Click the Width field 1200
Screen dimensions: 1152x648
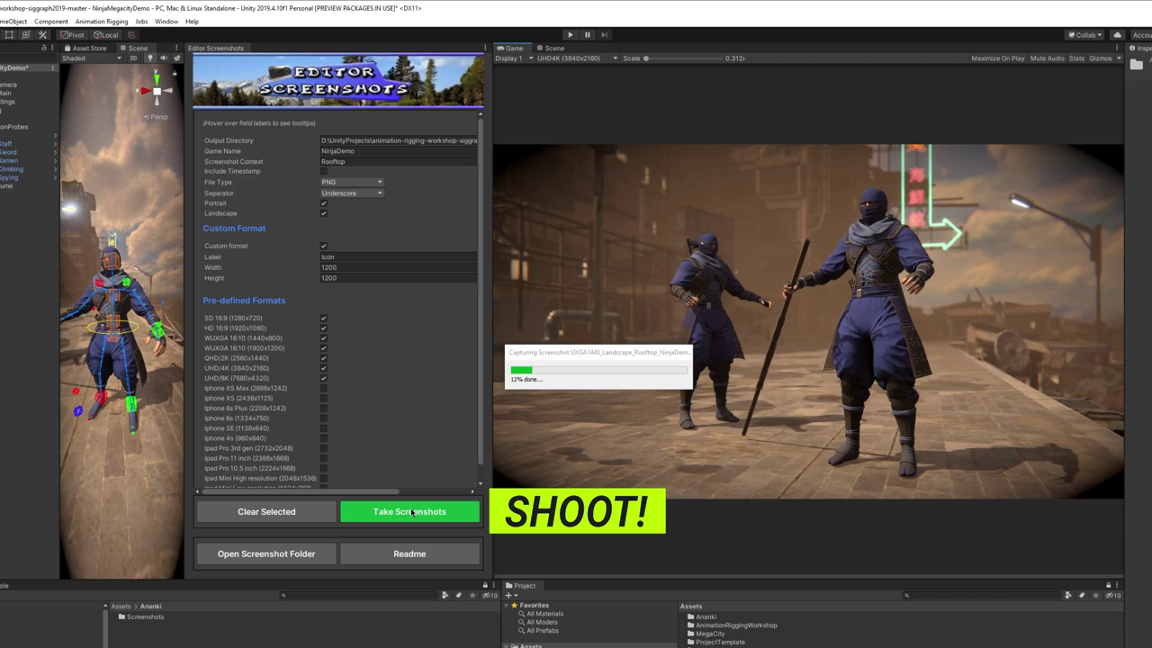pos(399,267)
